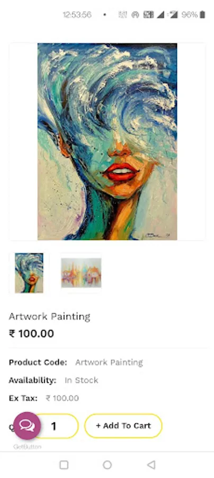The image size is (214, 478).
Task: Tap the In Stock availability text
Action: click(82, 380)
